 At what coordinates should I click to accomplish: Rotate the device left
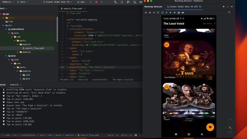click(158, 12)
